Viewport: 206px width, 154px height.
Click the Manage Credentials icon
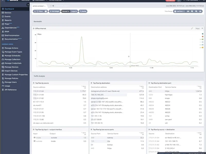pyautogui.click(x=3, y=63)
